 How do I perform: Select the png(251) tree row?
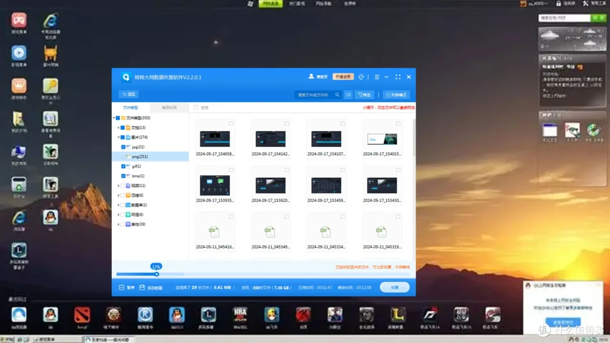[151, 156]
